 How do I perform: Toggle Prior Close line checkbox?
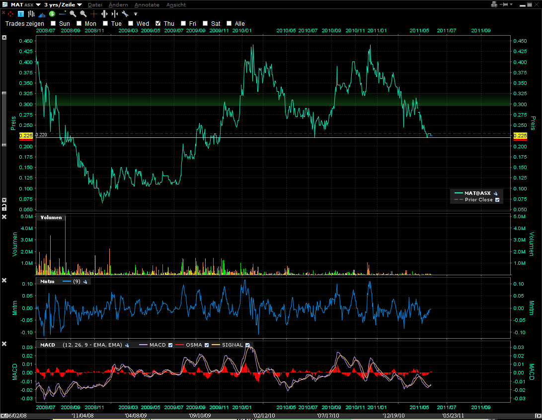tap(497, 200)
